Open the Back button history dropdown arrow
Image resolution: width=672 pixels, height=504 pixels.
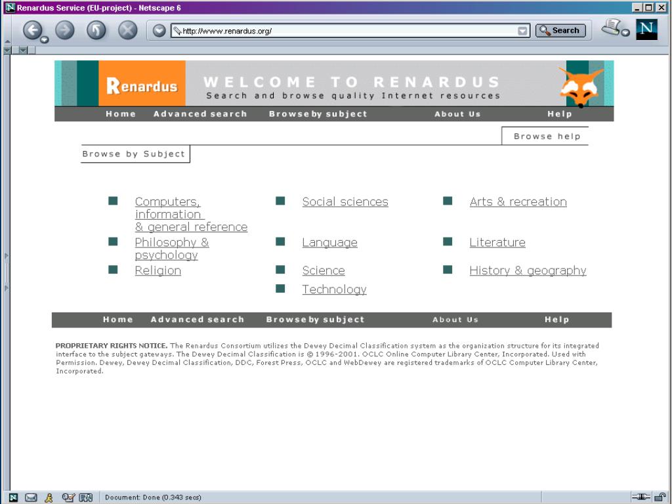pos(44,40)
